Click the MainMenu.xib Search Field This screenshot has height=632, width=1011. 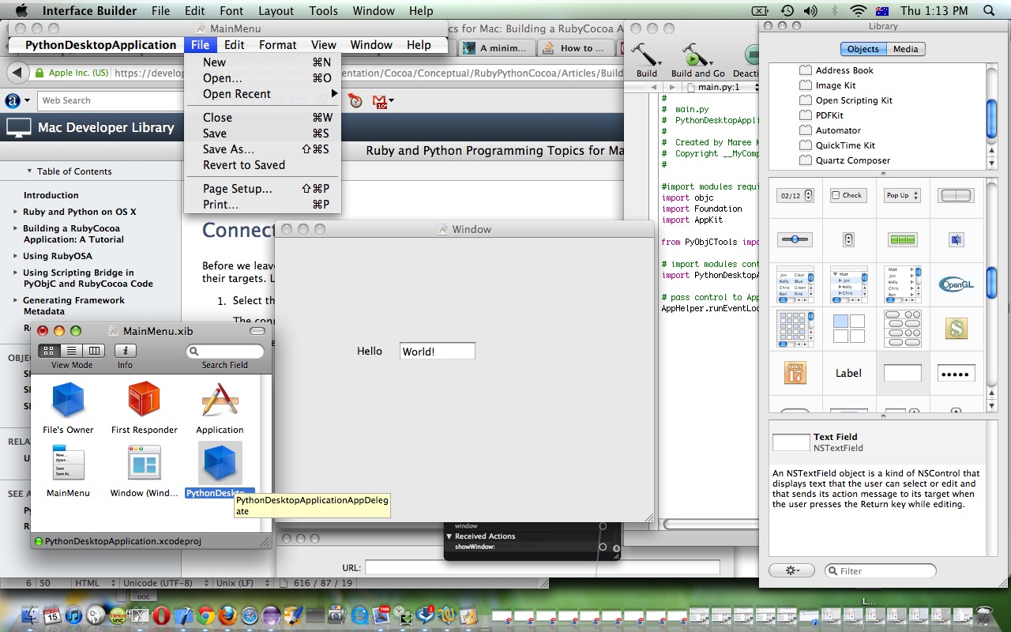click(225, 351)
